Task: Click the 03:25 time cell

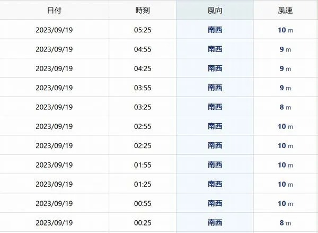Action: (143, 107)
